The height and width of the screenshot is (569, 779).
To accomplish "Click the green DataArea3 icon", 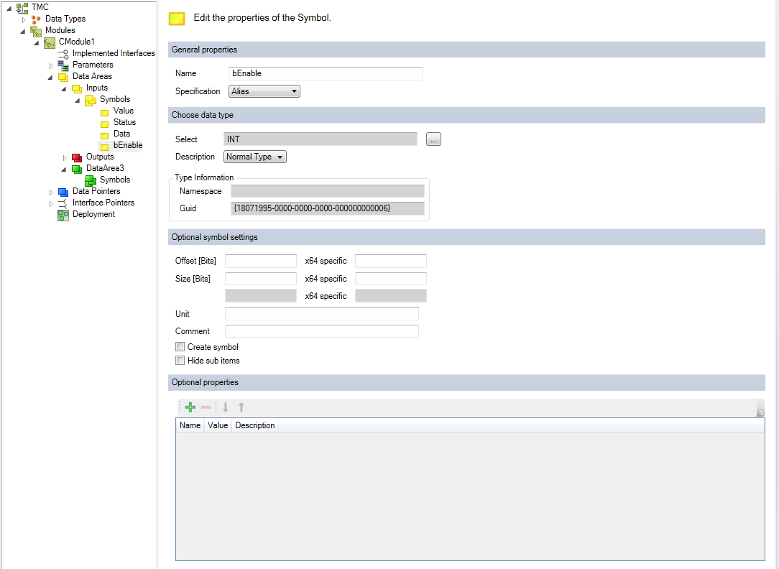I will pos(76,169).
